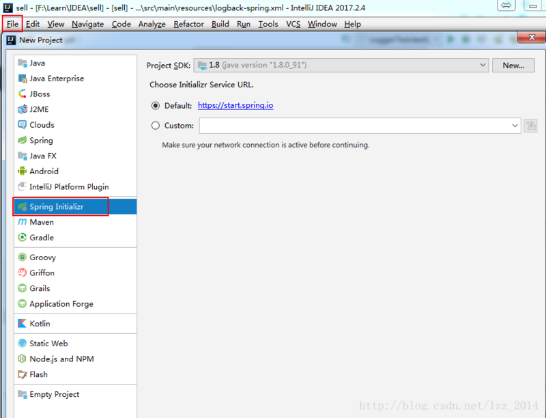The image size is (546, 418).
Task: Open the File menu
Action: [12, 24]
